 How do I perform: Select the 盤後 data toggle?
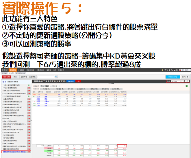coord(47,86)
